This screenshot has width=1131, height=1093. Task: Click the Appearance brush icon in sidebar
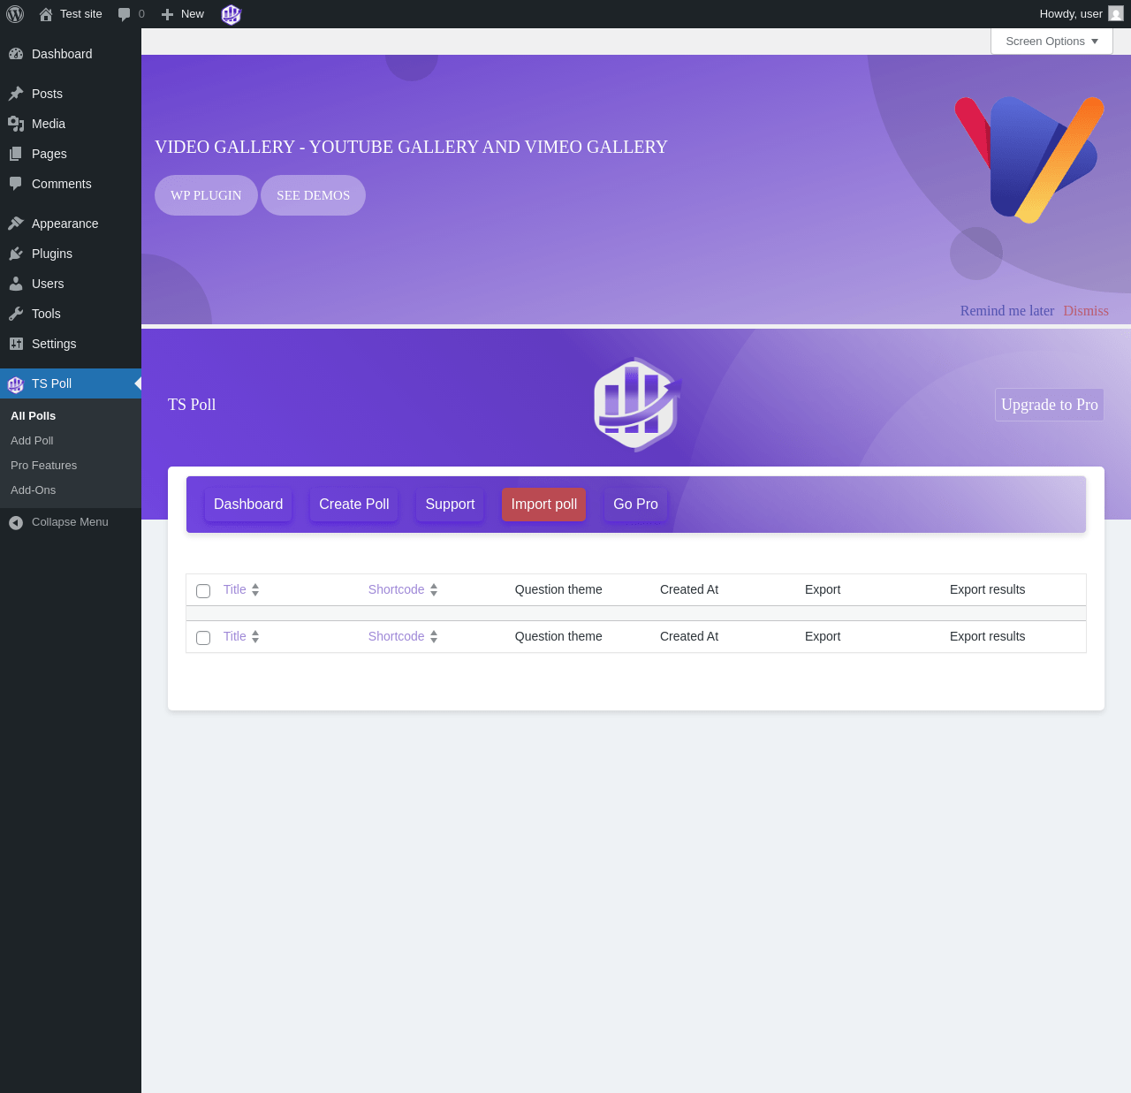point(16,224)
